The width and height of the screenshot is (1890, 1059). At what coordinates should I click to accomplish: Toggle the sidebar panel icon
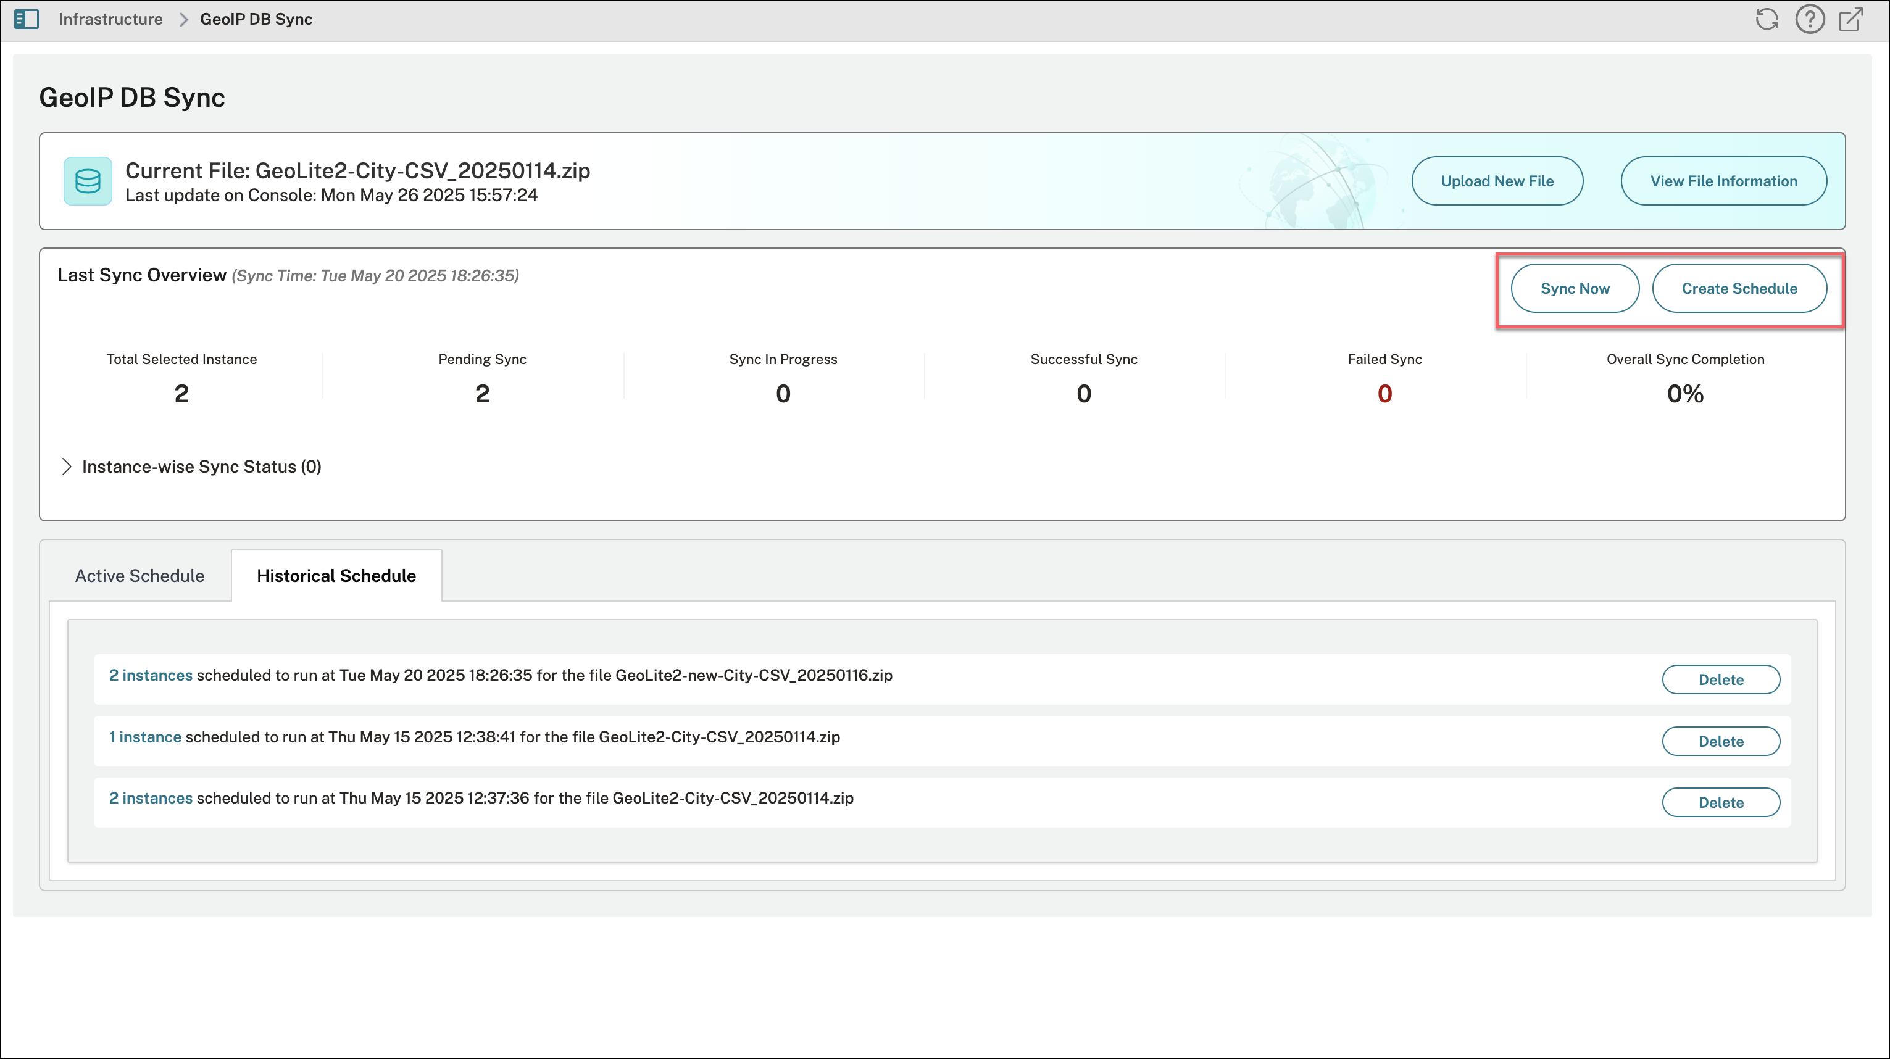click(27, 19)
